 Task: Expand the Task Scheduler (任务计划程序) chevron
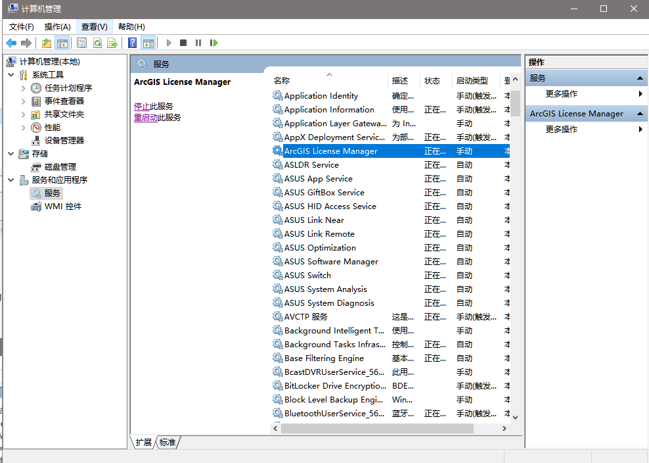pyautogui.click(x=23, y=88)
